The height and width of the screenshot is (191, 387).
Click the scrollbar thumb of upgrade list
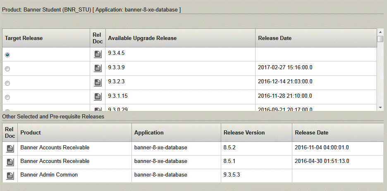[x=380, y=39]
